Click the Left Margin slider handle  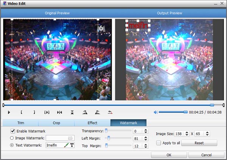click(109, 138)
